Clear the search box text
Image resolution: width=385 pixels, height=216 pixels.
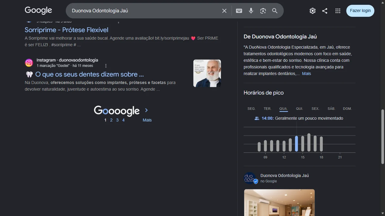(x=224, y=11)
